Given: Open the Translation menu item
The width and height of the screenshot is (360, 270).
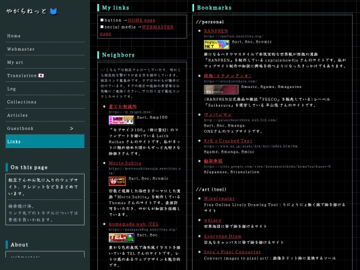Looking at the screenshot, I should pyautogui.click(x=45, y=75).
